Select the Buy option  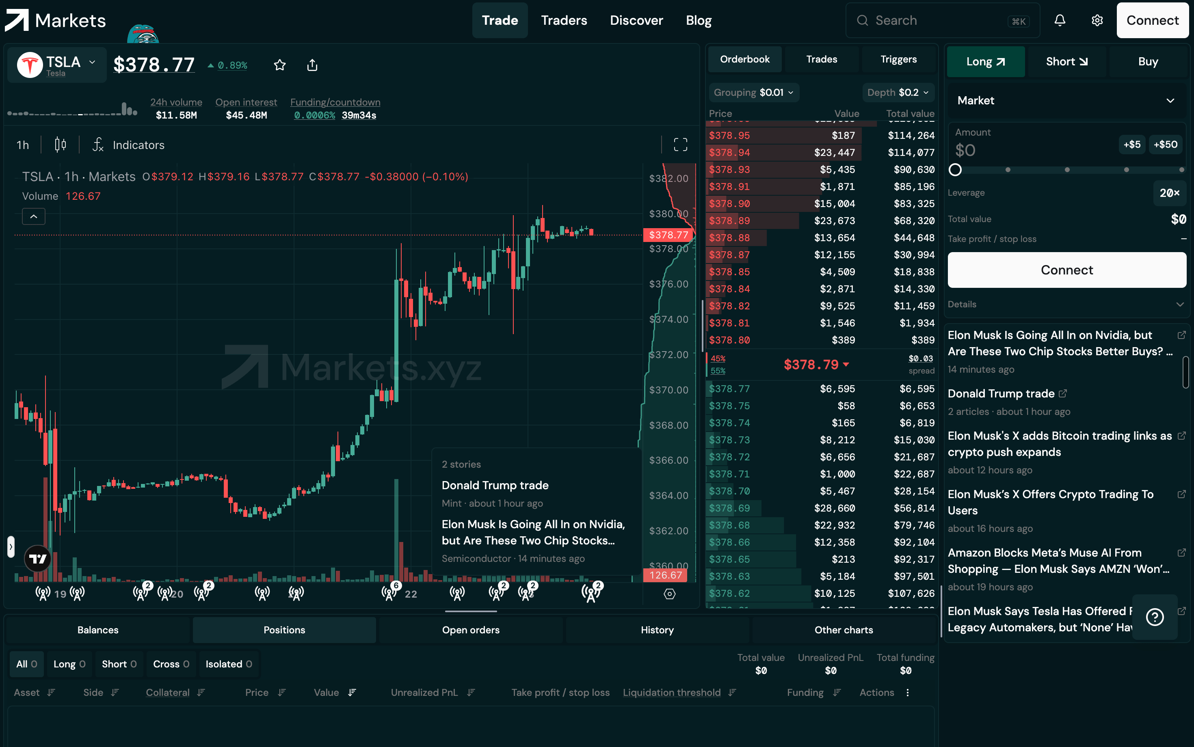(1148, 62)
